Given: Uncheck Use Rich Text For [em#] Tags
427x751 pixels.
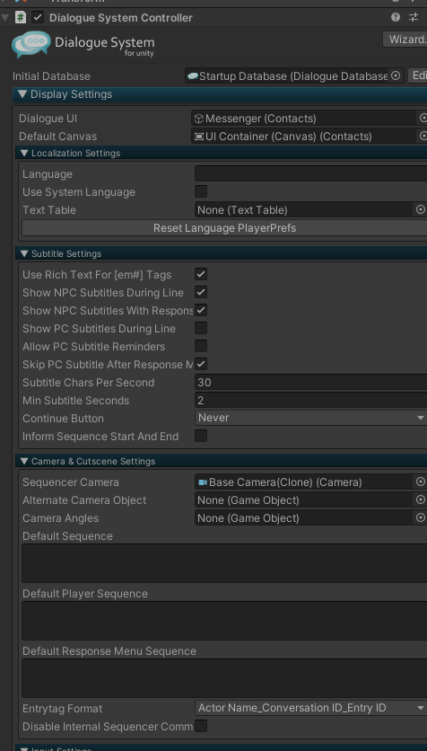Looking at the screenshot, I should tap(201, 275).
